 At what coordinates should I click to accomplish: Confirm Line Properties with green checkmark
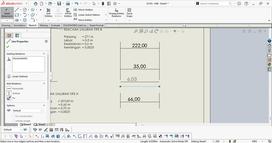8,47
